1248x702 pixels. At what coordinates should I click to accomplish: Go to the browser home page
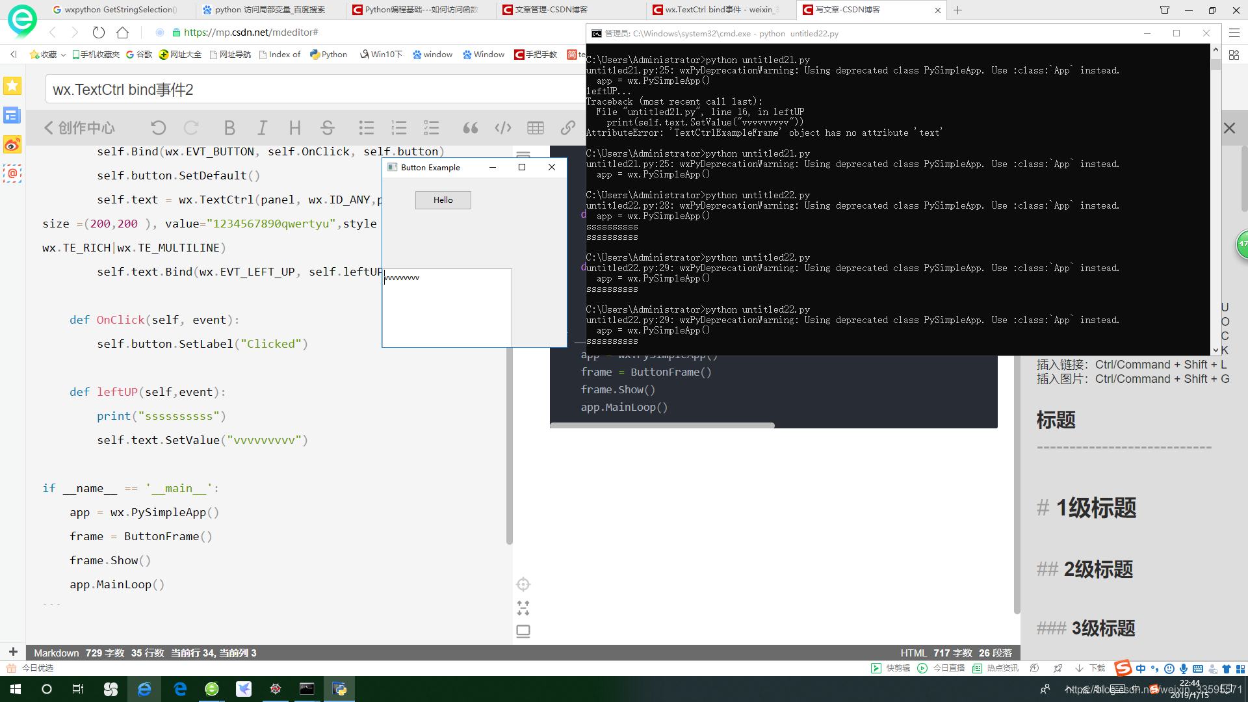click(x=122, y=32)
